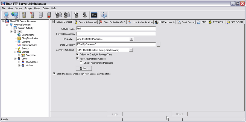Disable Allow Anonymous Access checkbox

(77, 59)
